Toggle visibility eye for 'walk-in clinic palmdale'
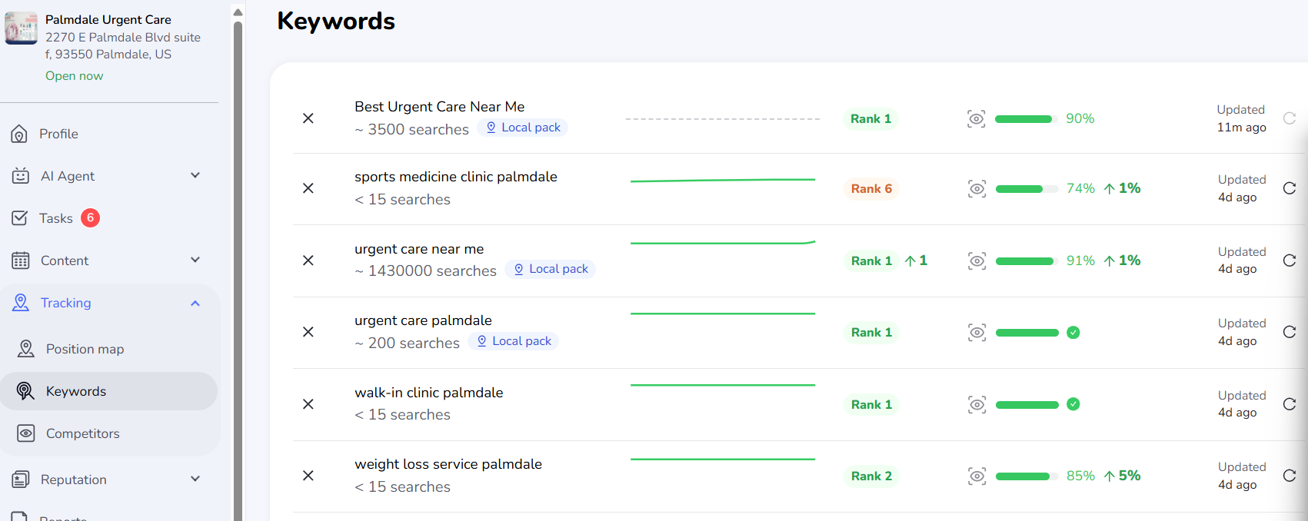 tap(977, 404)
